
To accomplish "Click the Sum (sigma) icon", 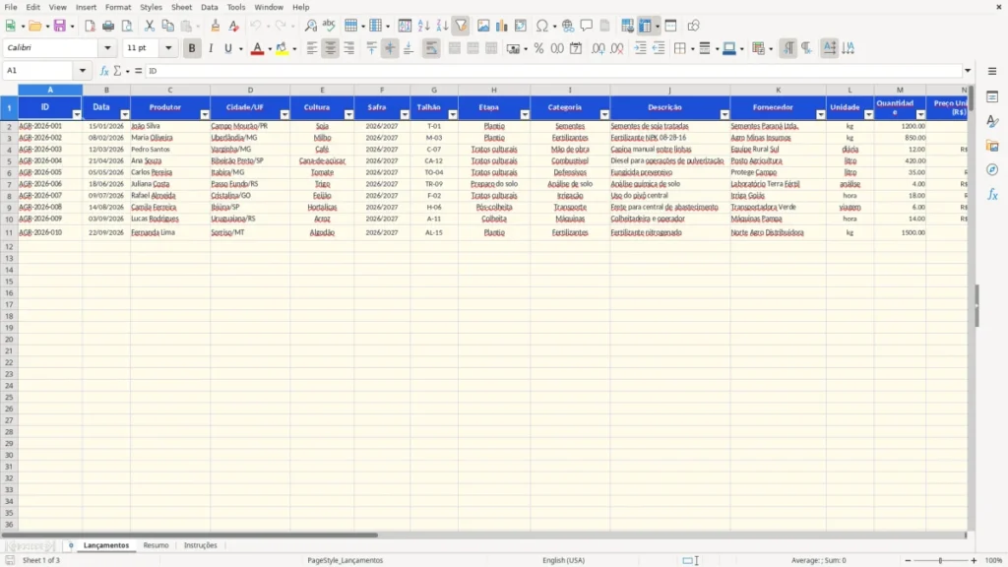I will [x=118, y=71].
